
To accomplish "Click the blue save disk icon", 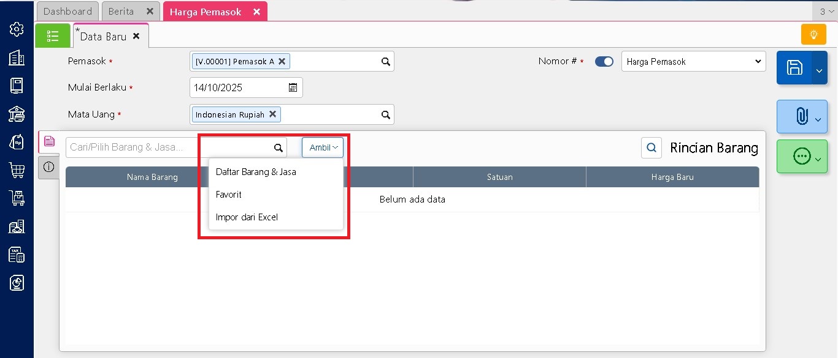I will point(794,68).
